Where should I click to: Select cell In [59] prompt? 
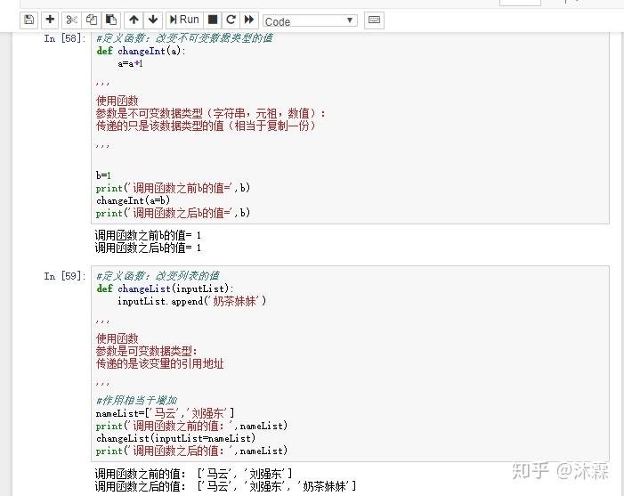64,276
